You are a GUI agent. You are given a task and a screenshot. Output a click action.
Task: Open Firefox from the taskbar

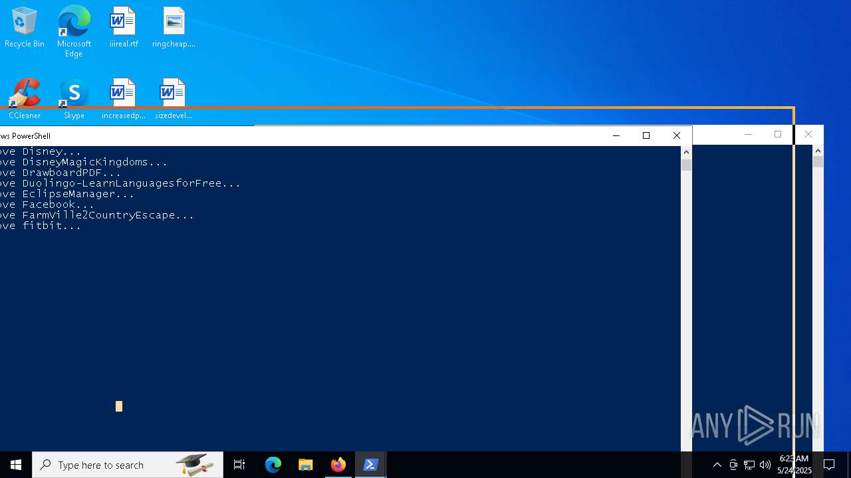click(338, 465)
